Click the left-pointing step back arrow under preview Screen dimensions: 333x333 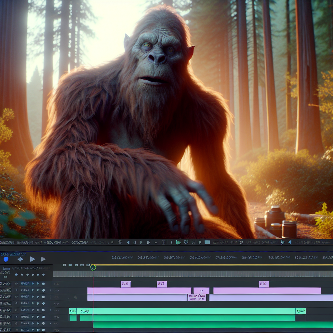[128, 242]
